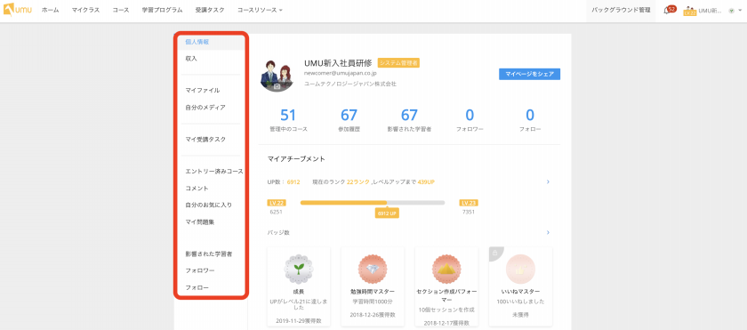This screenshot has width=747, height=330.
Task: Click the システム管理者 tag
Action: (x=398, y=63)
